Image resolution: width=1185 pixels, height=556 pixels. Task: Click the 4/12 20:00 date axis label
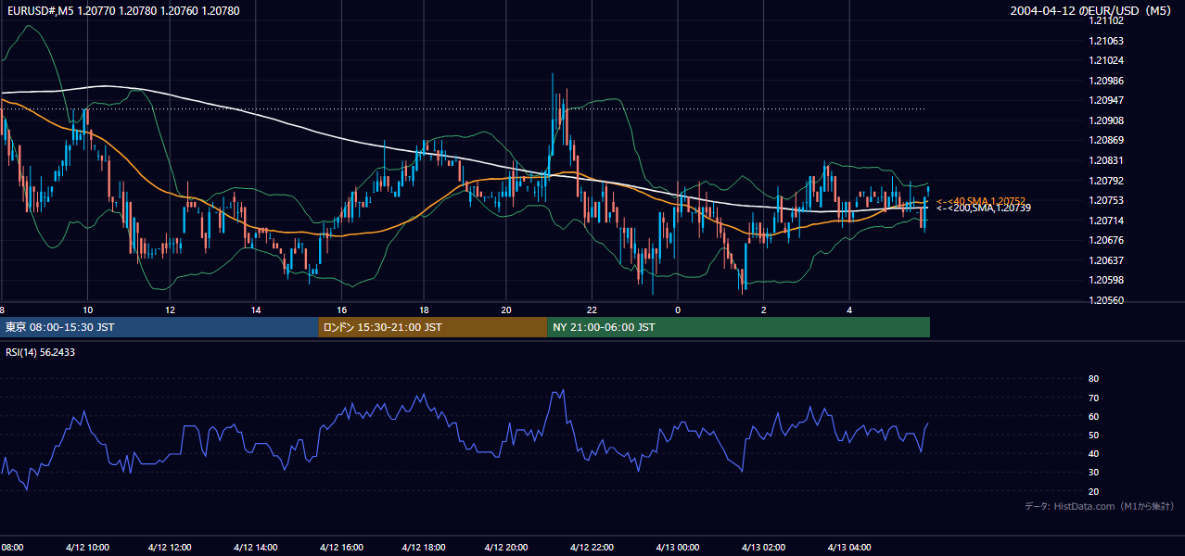click(x=506, y=547)
